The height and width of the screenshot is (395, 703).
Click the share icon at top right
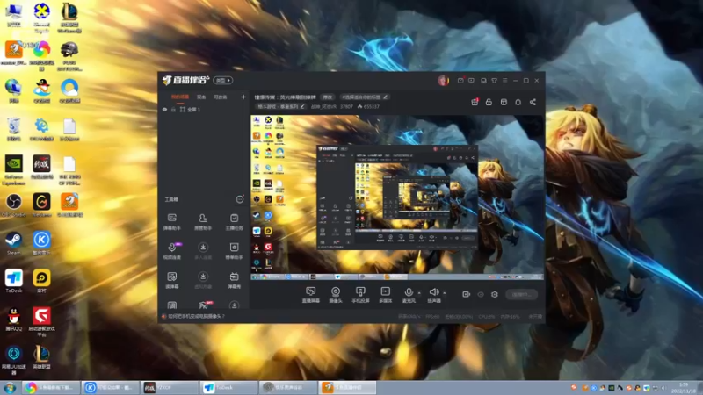[533, 102]
